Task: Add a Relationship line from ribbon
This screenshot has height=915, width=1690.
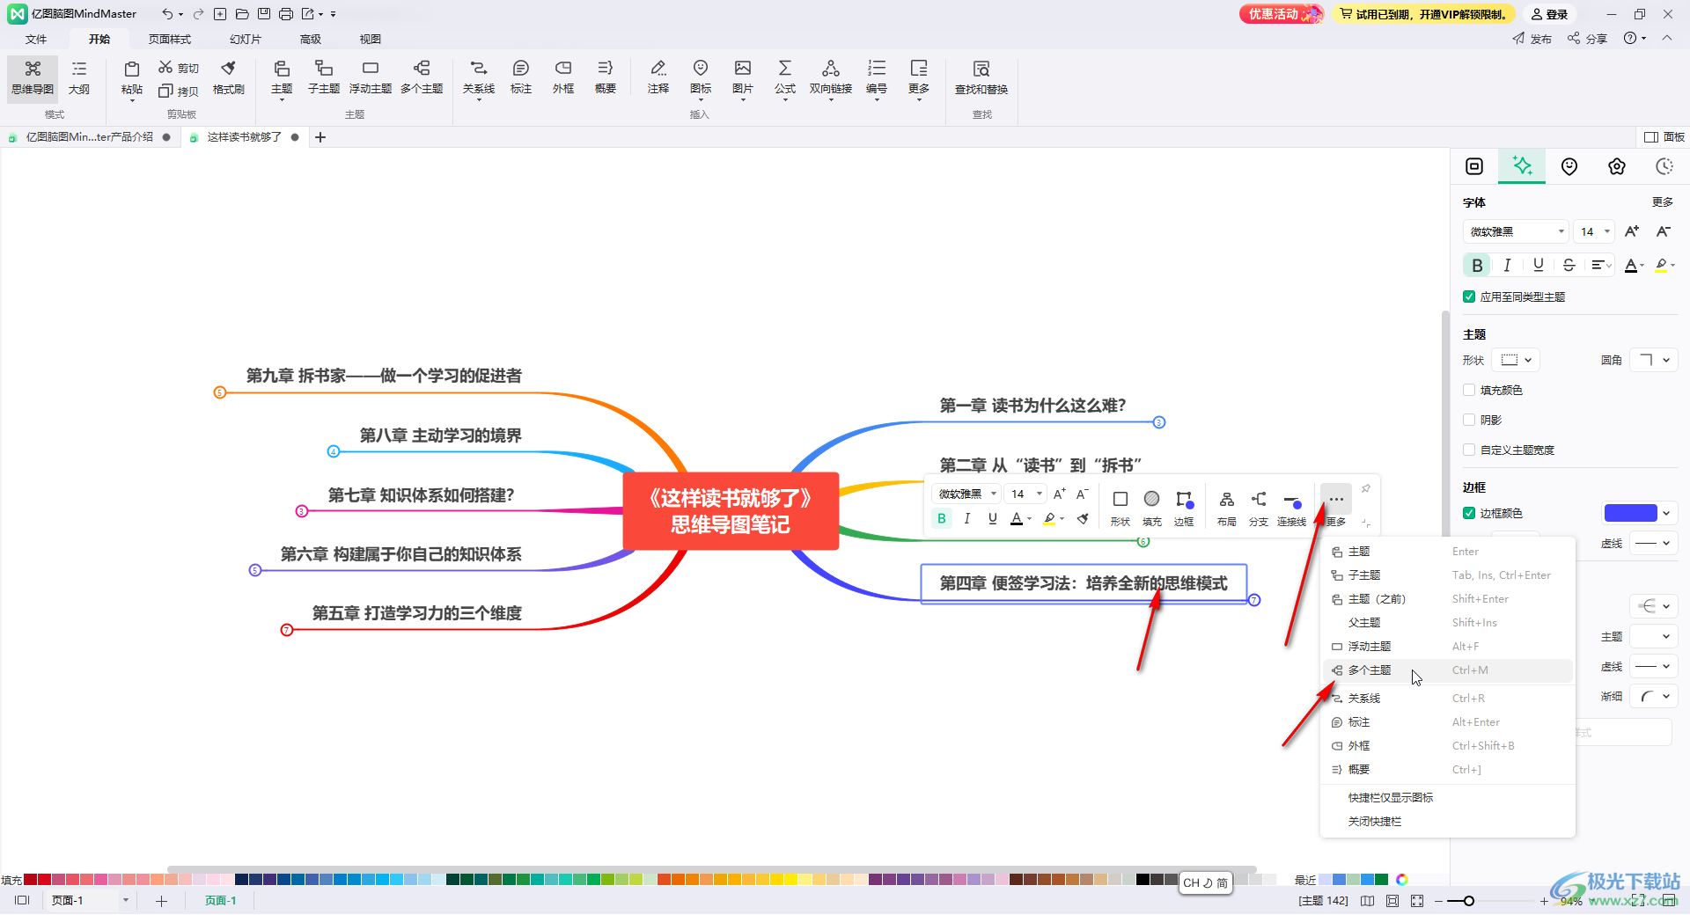Action: pyautogui.click(x=479, y=77)
